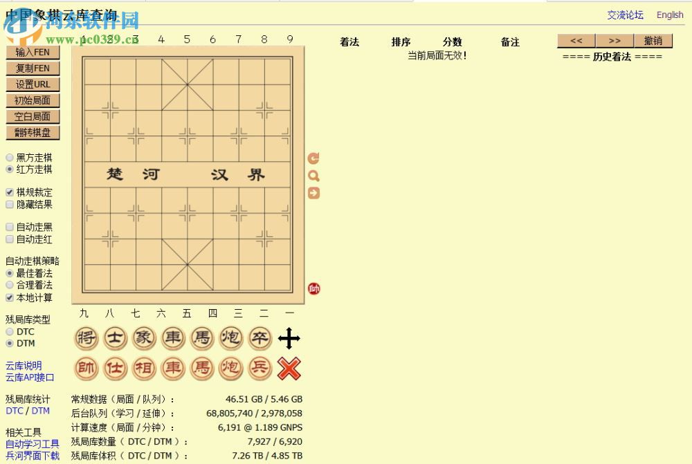
Task: Click the 排序 column header
Action: pos(401,42)
